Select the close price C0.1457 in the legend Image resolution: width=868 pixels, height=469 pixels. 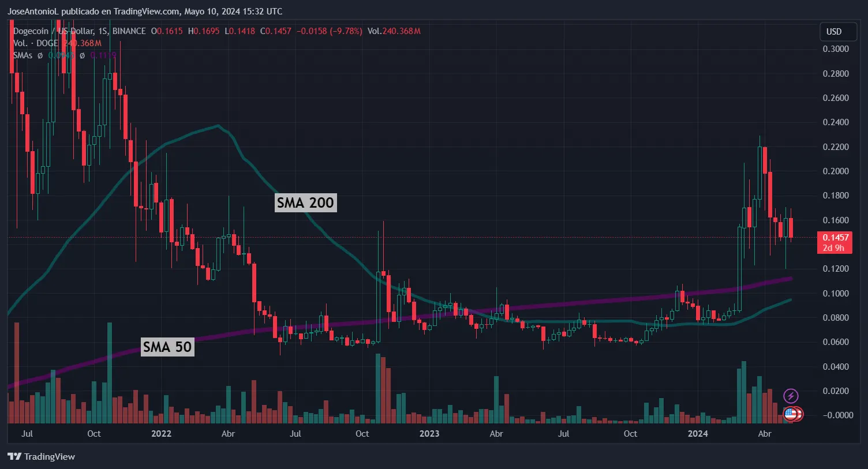pos(275,31)
